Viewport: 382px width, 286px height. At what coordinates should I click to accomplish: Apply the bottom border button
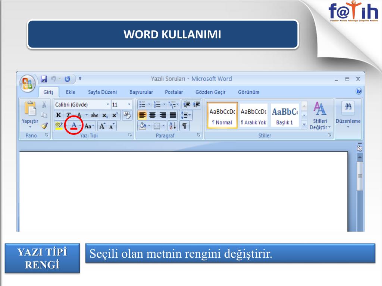click(157, 126)
